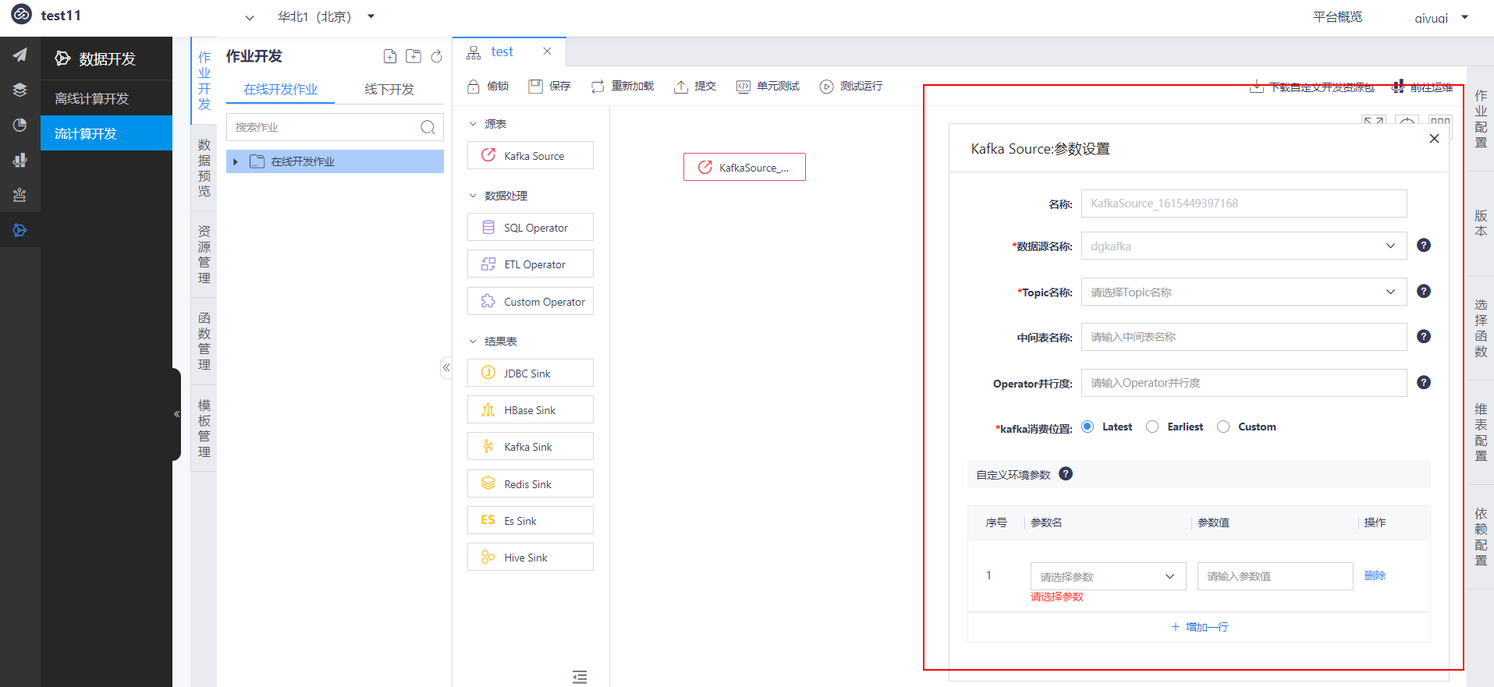Select Kafka Source component in palette
Image resolution: width=1494 pixels, height=687 pixels.
coord(531,155)
